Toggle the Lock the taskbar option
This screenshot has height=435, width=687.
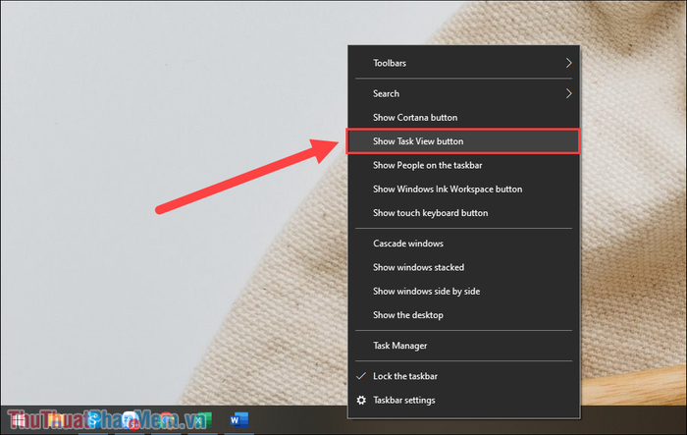[464, 376]
